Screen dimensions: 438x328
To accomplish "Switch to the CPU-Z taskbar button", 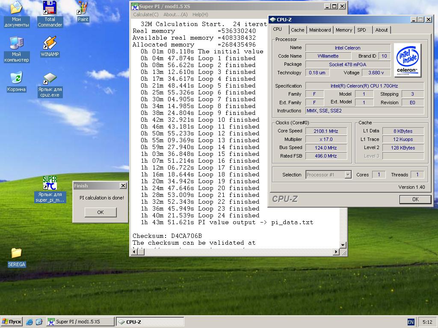I will 150,322.
